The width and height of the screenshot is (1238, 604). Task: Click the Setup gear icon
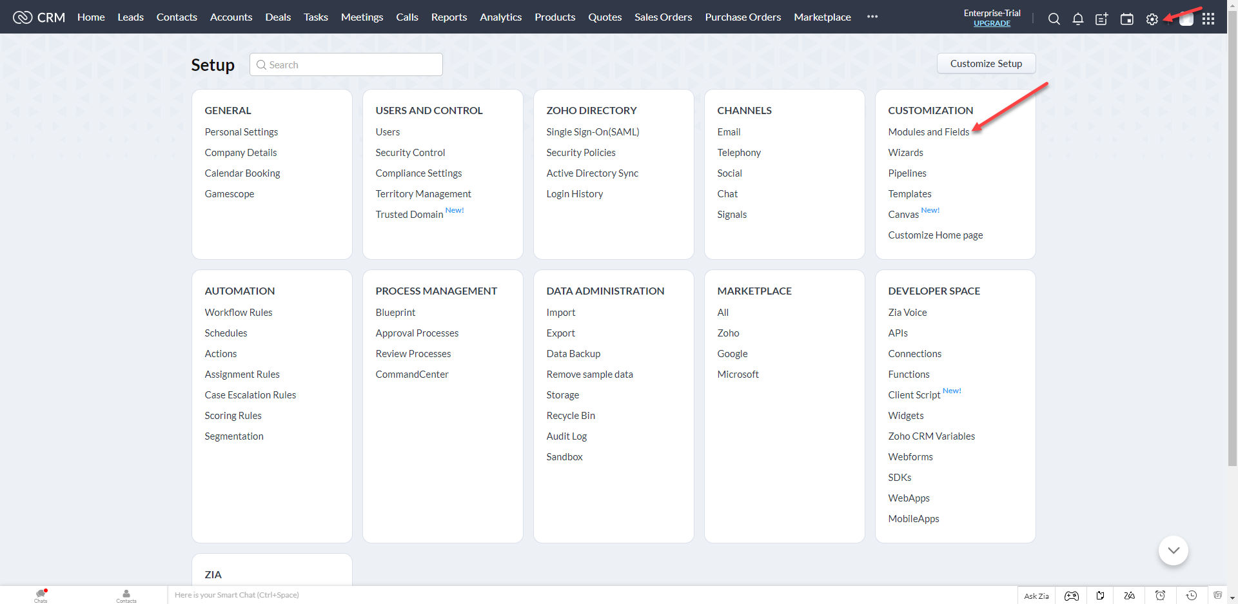click(x=1152, y=19)
